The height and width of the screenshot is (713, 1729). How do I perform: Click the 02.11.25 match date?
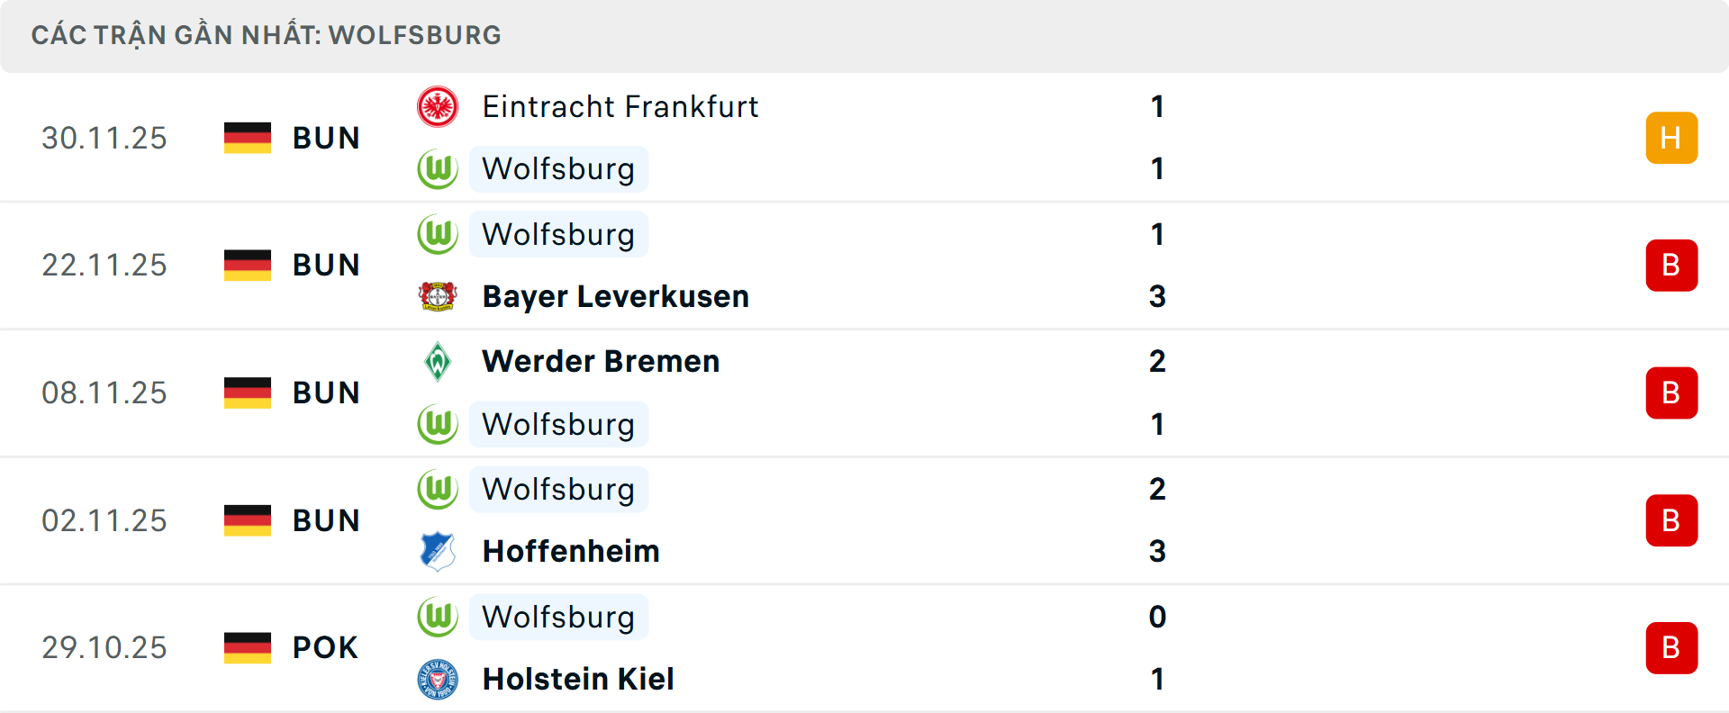click(x=104, y=520)
